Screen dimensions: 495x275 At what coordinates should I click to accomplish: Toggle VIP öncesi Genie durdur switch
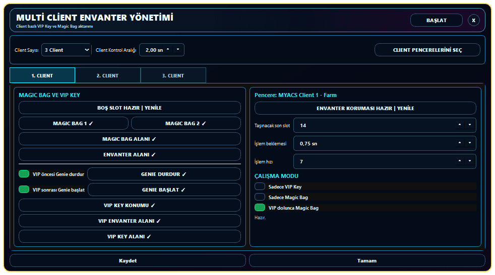(x=24, y=174)
